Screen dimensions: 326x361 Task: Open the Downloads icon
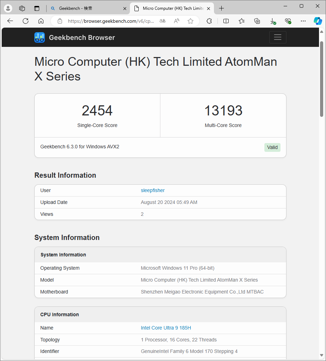[272, 21]
